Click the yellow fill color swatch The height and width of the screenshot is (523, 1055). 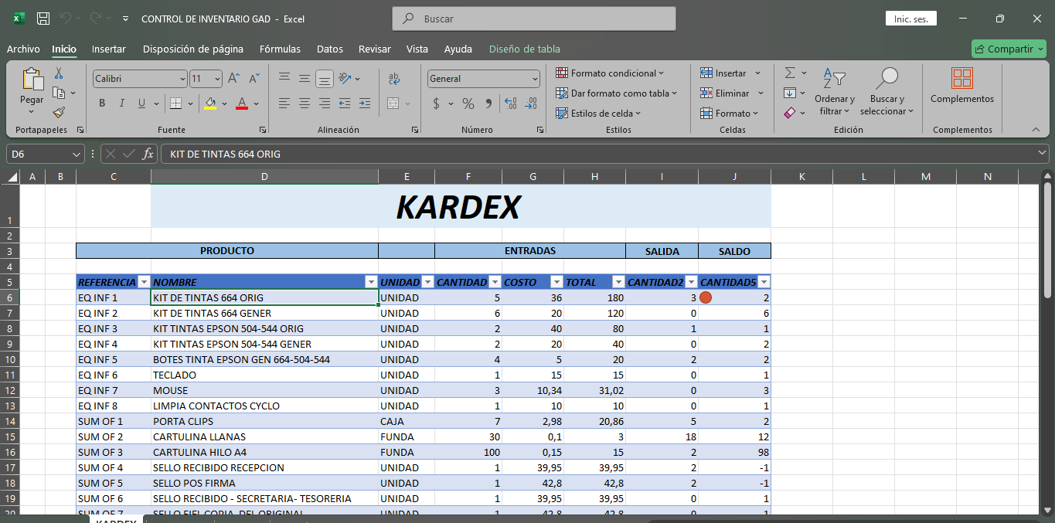click(x=210, y=103)
